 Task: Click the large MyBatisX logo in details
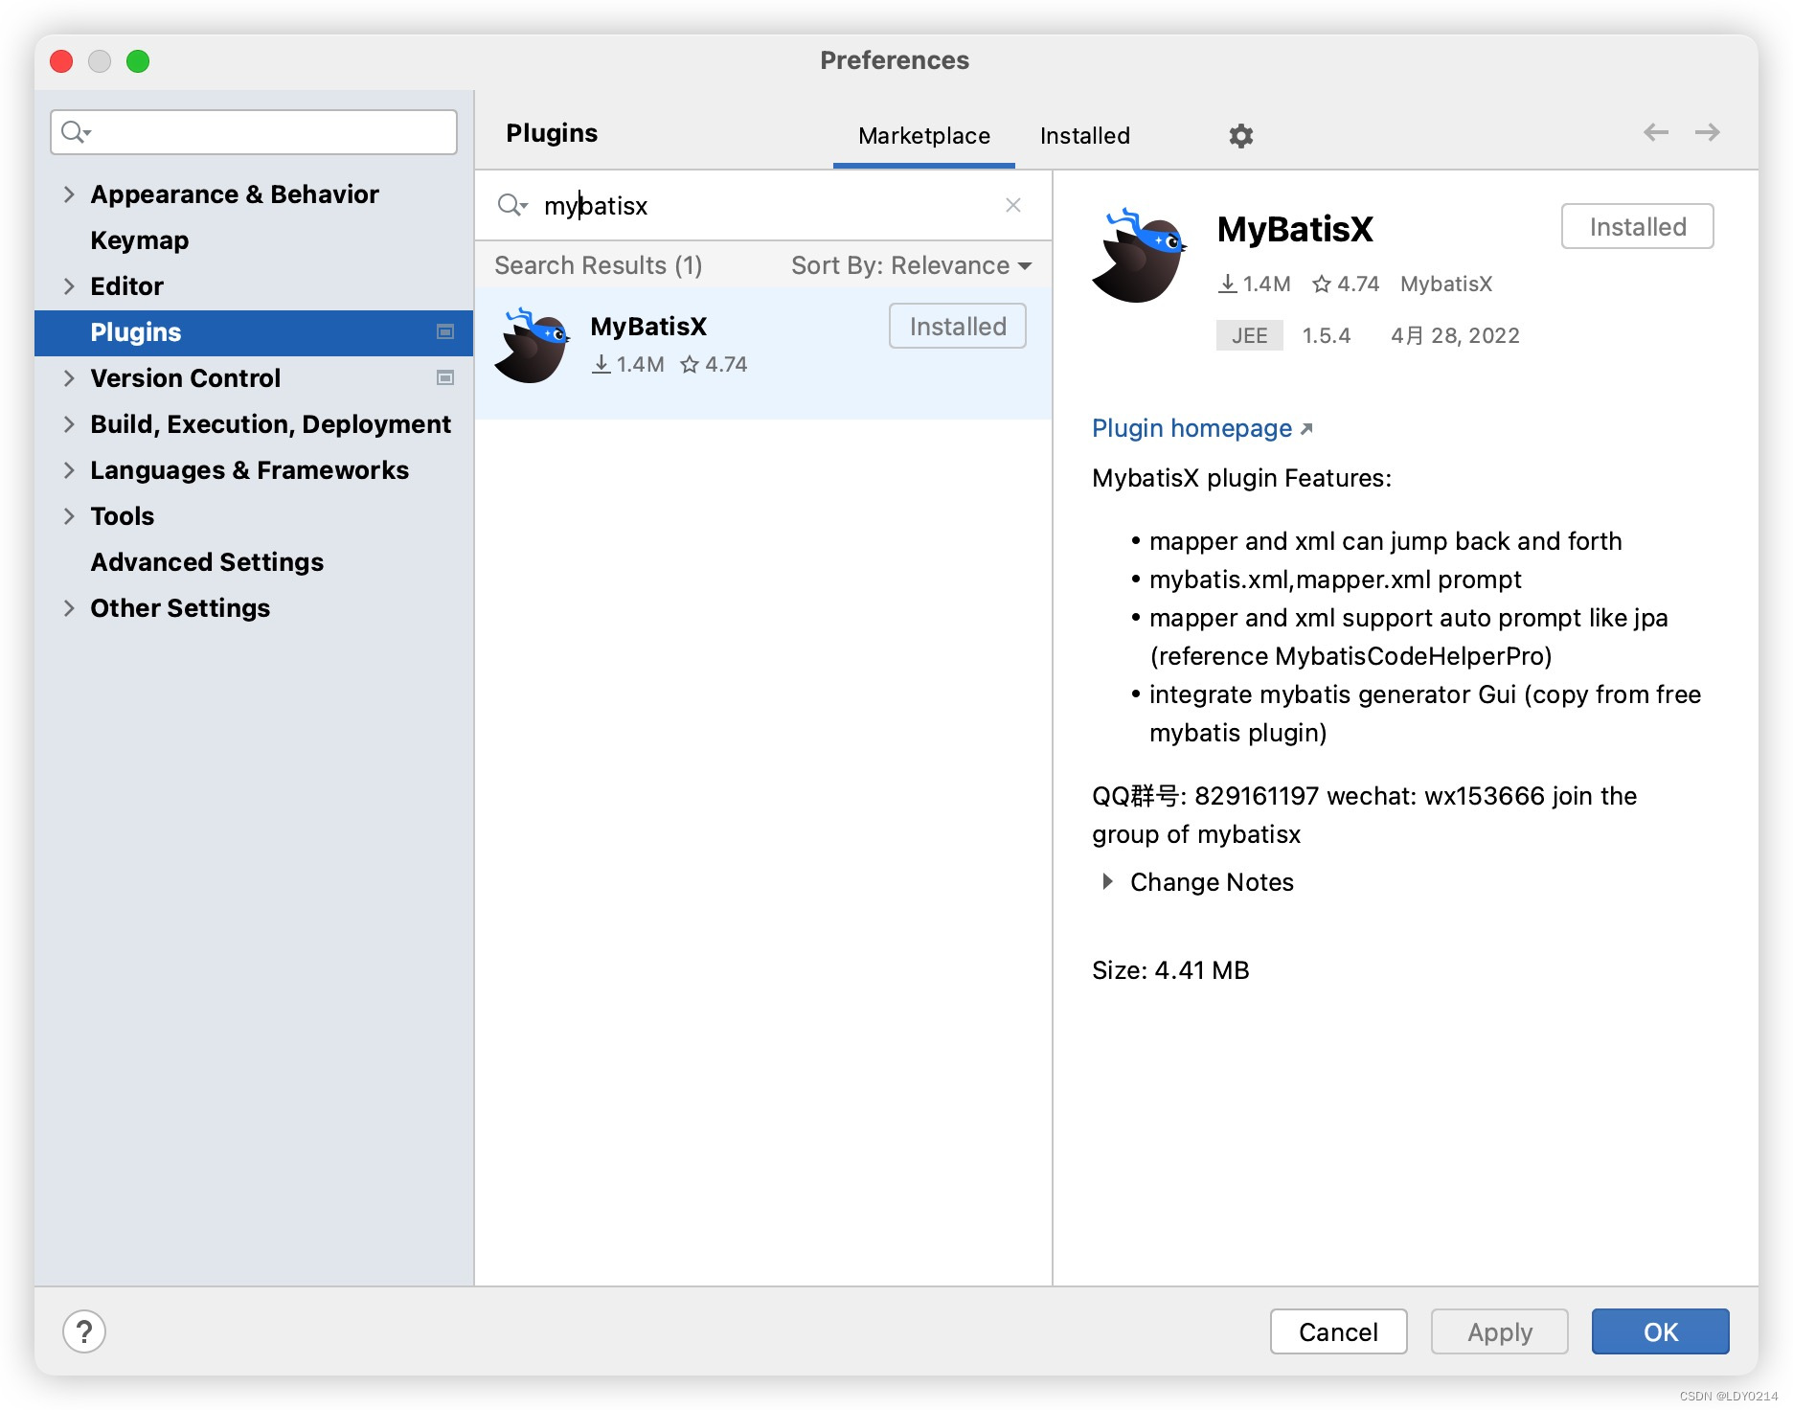tap(1139, 256)
